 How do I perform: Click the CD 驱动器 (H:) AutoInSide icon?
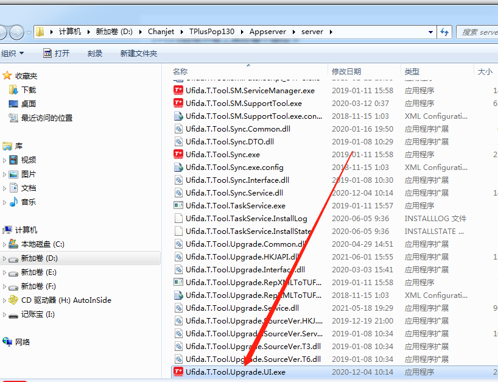[x=13, y=300]
